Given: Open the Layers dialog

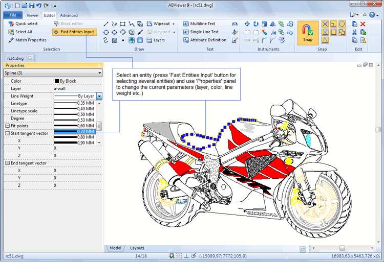Looking at the screenshot, I should [155, 40].
